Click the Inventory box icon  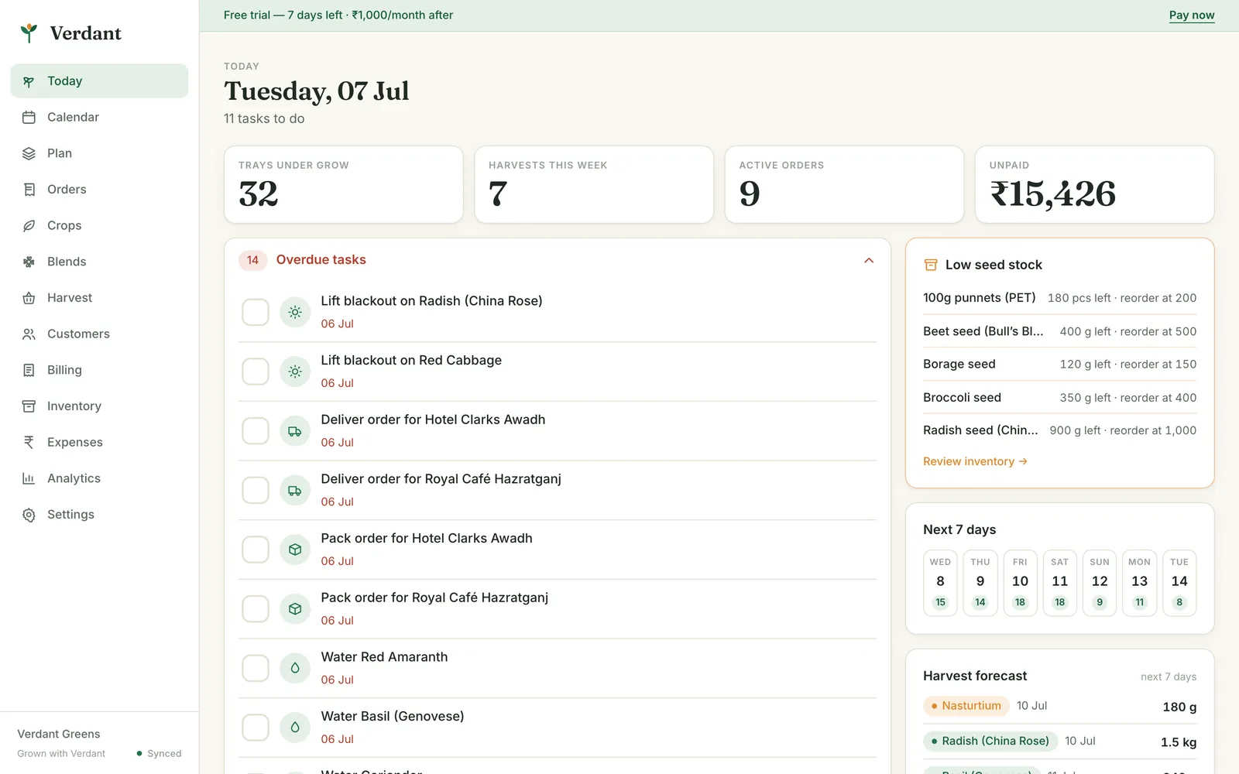click(x=29, y=406)
